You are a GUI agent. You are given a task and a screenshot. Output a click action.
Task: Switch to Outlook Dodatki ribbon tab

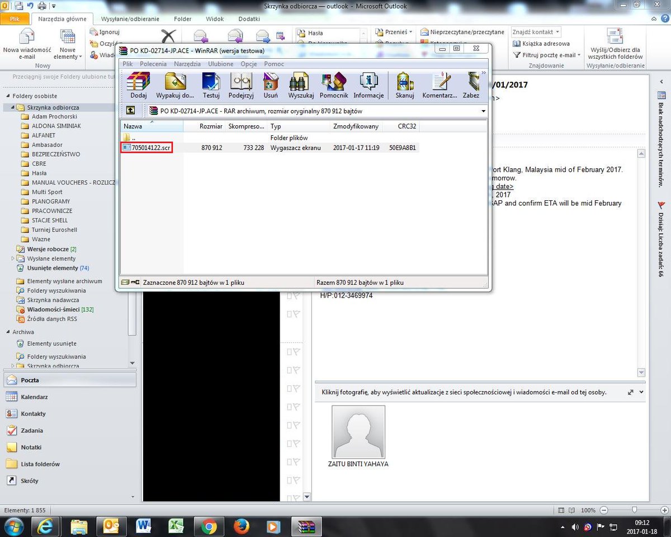coord(249,19)
